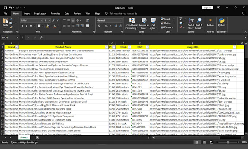The height and width of the screenshot is (149, 248).
Task: Switch to Page Layout view icon
Action: 204,142
